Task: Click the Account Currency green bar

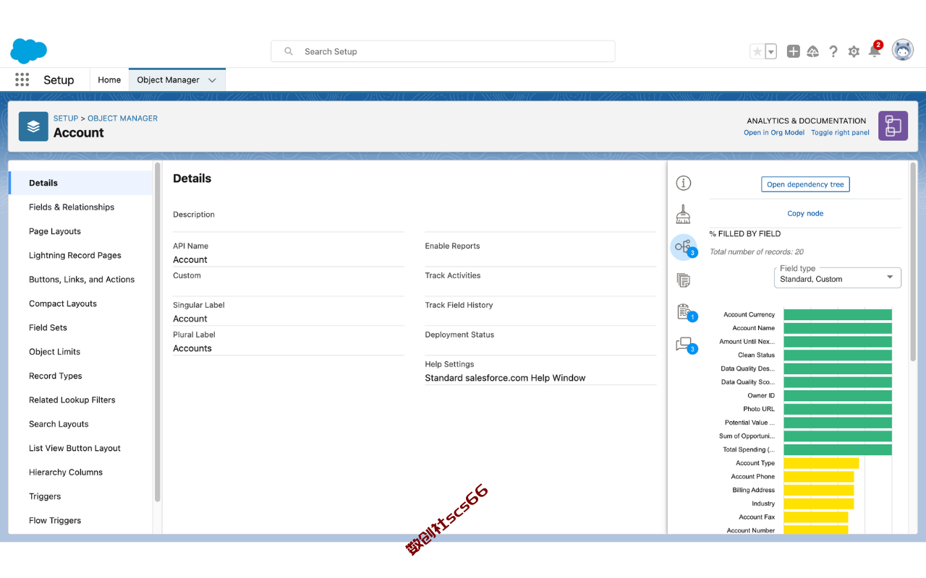Action: (x=838, y=314)
